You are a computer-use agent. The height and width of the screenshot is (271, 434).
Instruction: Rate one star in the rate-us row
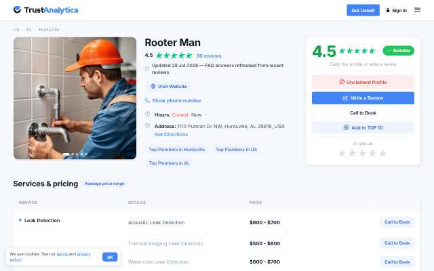[x=342, y=152]
